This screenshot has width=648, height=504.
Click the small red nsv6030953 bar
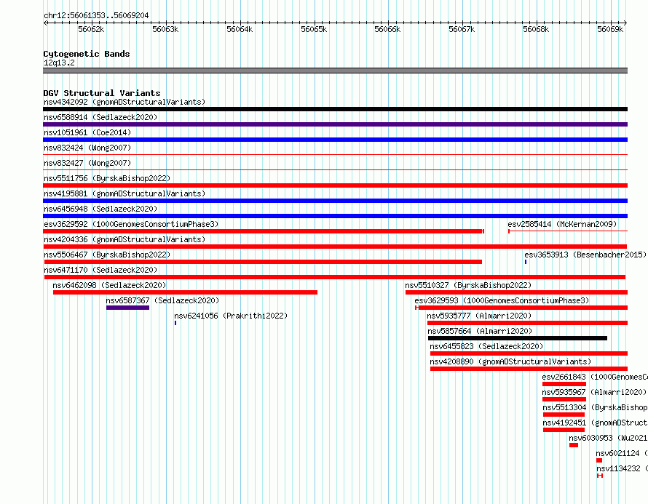click(x=574, y=445)
